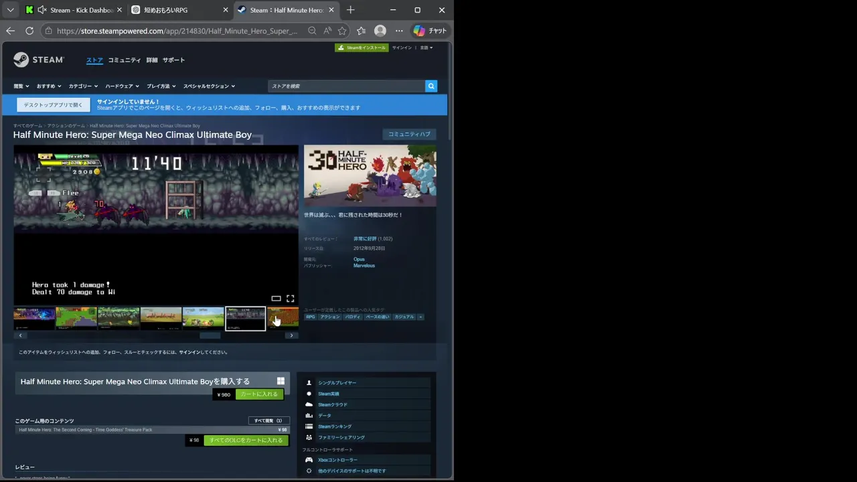This screenshot has width=857, height=482.
Task: Reload the current page
Action: 29,31
